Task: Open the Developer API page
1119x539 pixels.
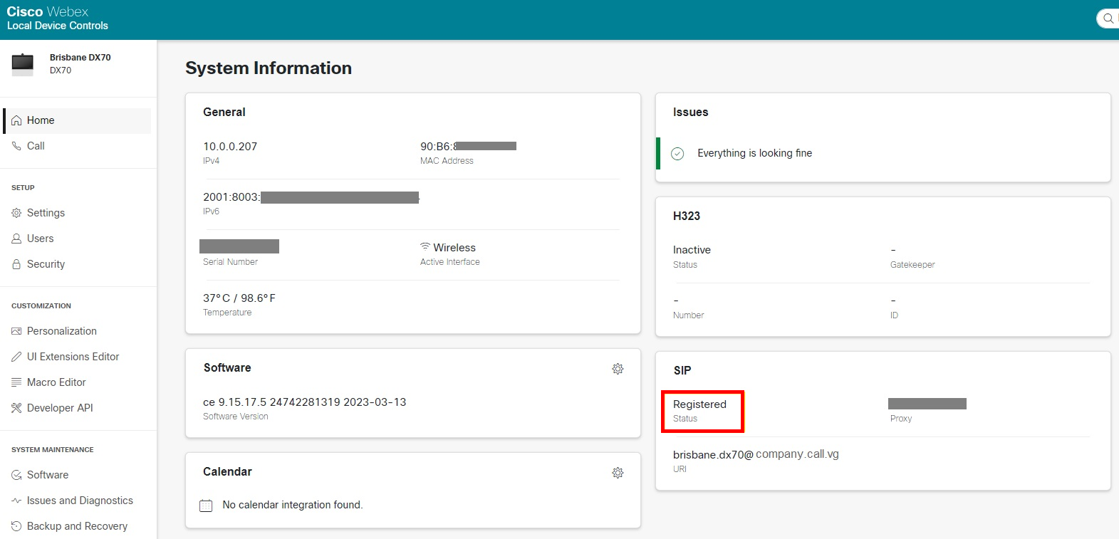Action: click(77, 408)
